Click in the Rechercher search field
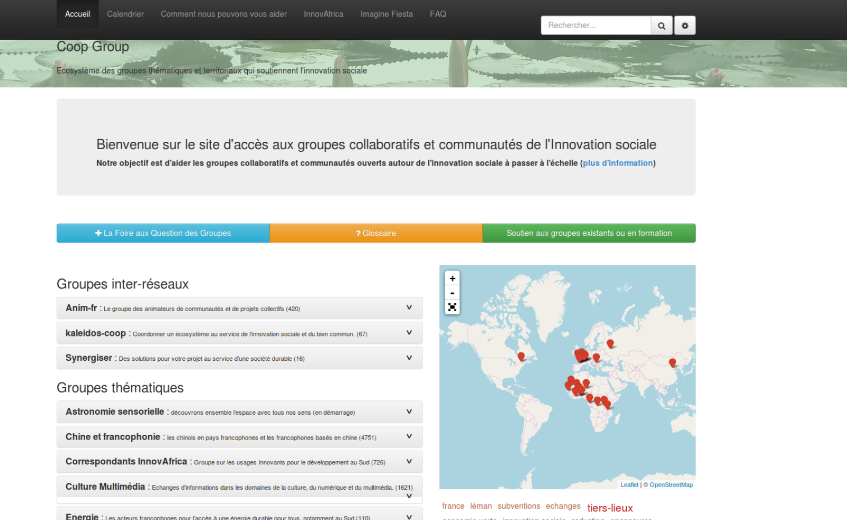The height and width of the screenshot is (520, 847). click(x=596, y=25)
